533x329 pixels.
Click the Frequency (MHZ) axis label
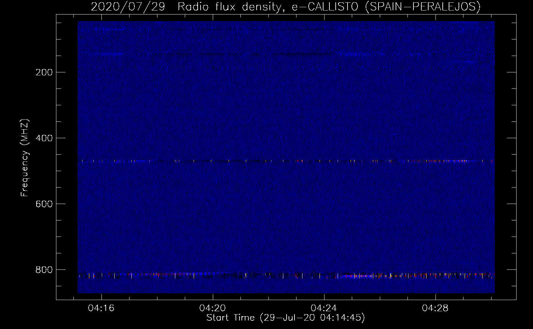[x=25, y=158]
